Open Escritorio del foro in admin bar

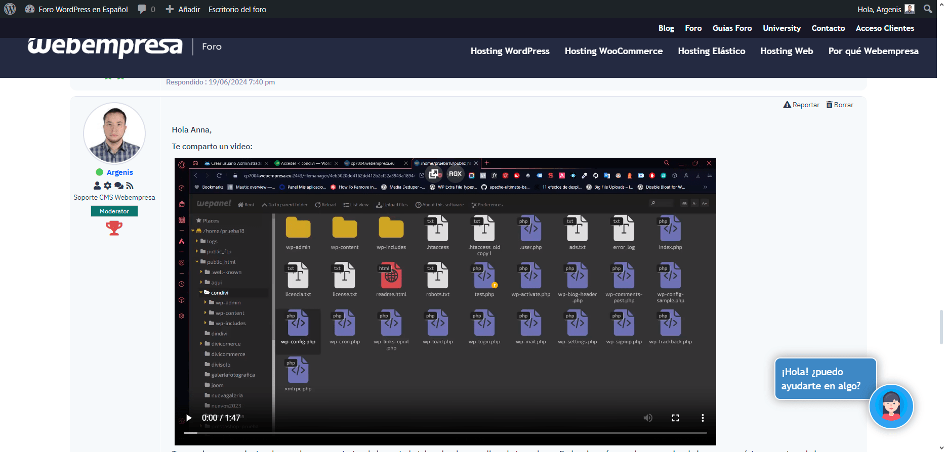(x=237, y=9)
